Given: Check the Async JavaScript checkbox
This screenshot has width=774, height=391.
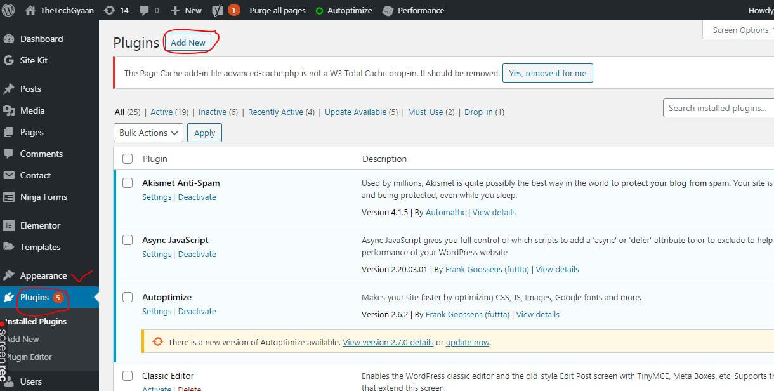Looking at the screenshot, I should point(128,240).
